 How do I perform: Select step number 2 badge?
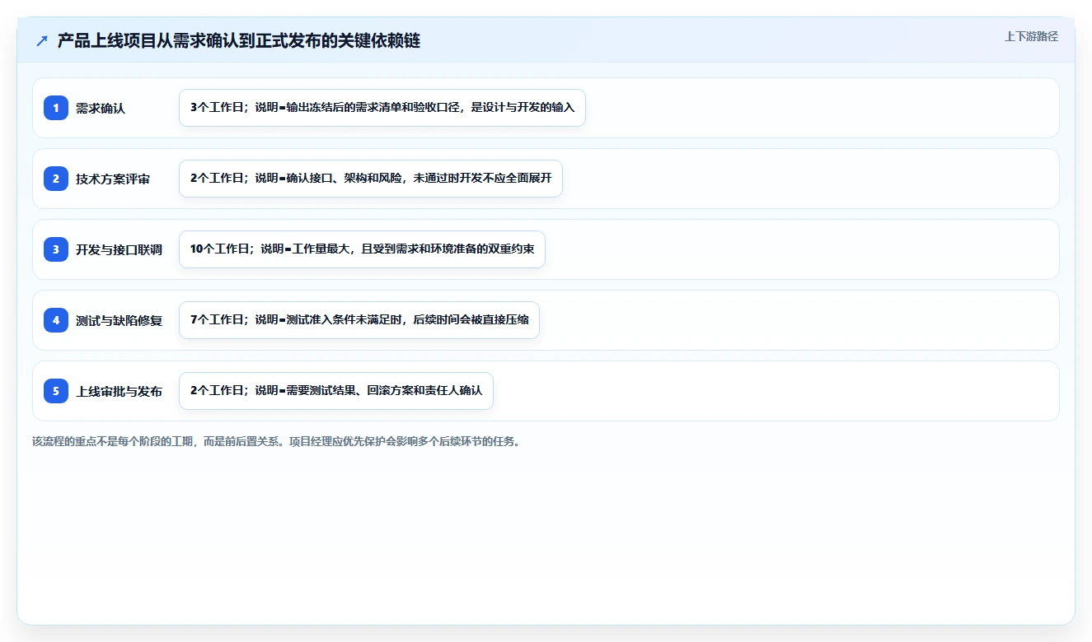tap(56, 179)
